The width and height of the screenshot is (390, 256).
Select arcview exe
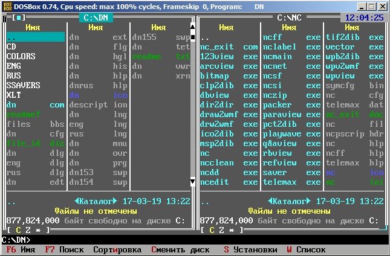[229, 66]
